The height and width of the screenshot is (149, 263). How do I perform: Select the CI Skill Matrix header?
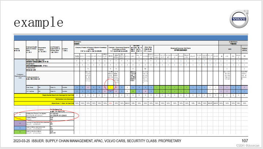pos(233,43)
